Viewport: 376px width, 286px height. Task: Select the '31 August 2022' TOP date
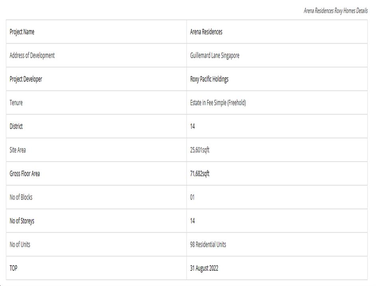[x=204, y=268]
